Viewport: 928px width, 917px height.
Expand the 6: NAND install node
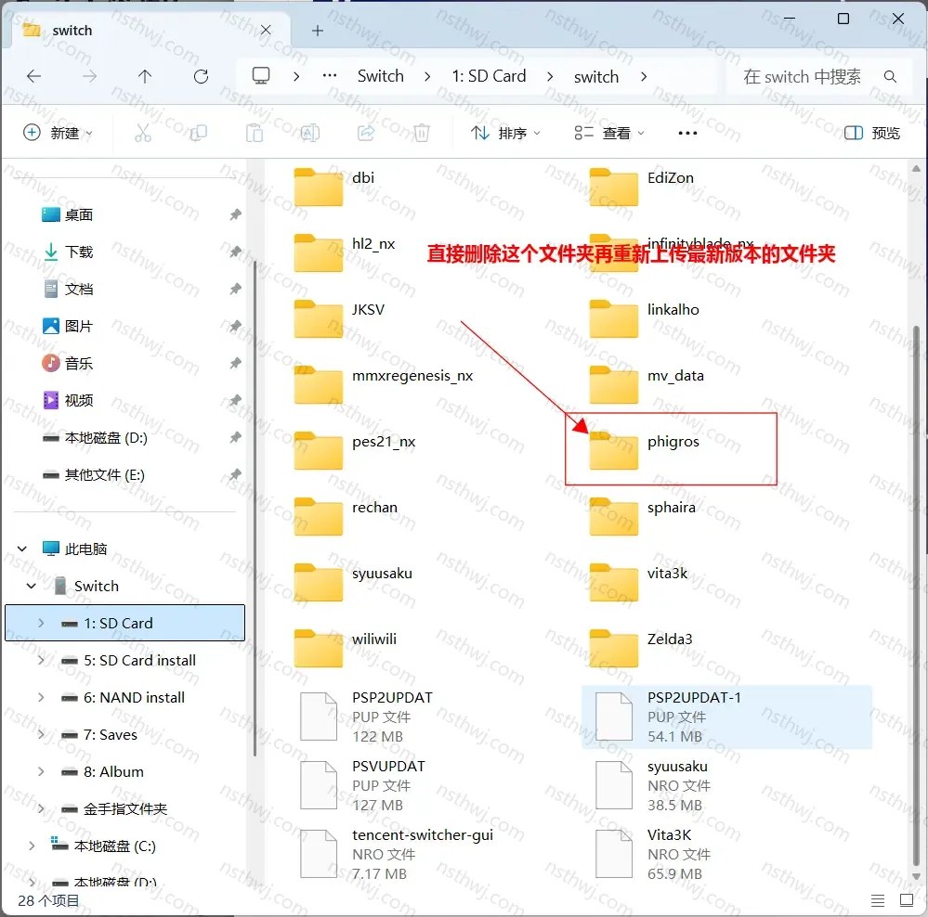[41, 698]
